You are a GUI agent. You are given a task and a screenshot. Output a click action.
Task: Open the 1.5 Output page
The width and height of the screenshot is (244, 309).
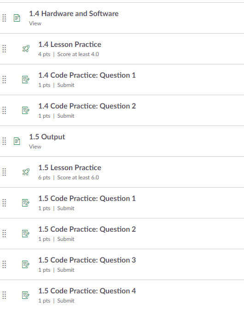tap(47, 137)
